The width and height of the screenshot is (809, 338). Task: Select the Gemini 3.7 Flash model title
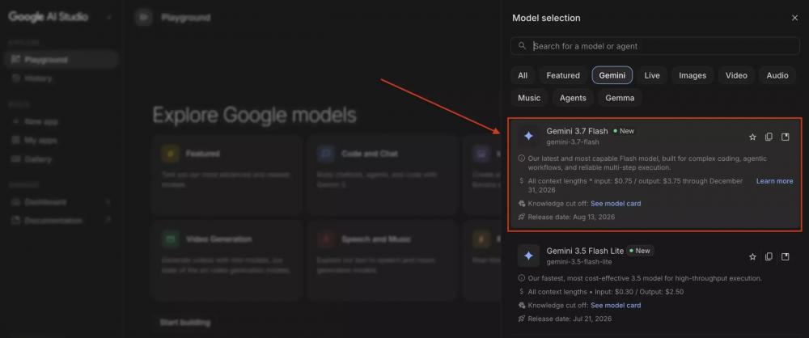(577, 131)
